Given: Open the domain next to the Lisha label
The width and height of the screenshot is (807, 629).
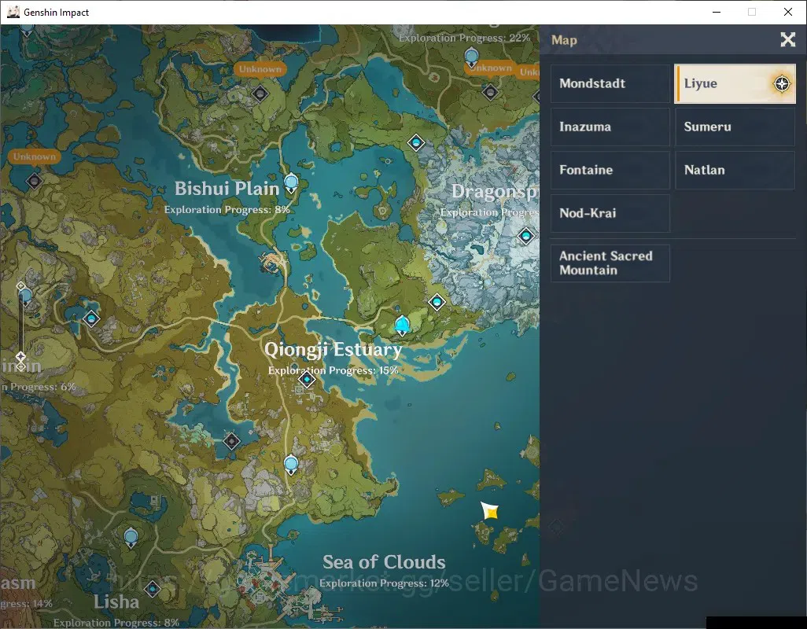Looking at the screenshot, I should coord(153,588).
